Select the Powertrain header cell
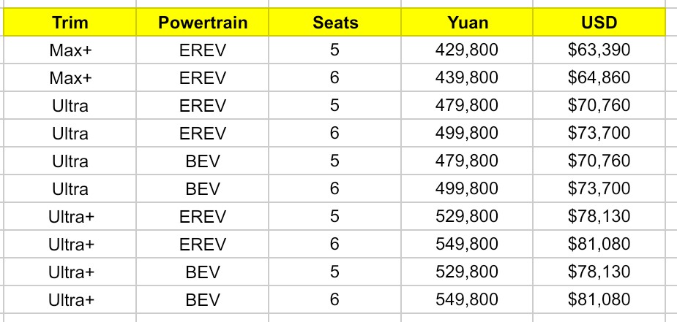Screen dimensions: 677x322 click(x=203, y=23)
